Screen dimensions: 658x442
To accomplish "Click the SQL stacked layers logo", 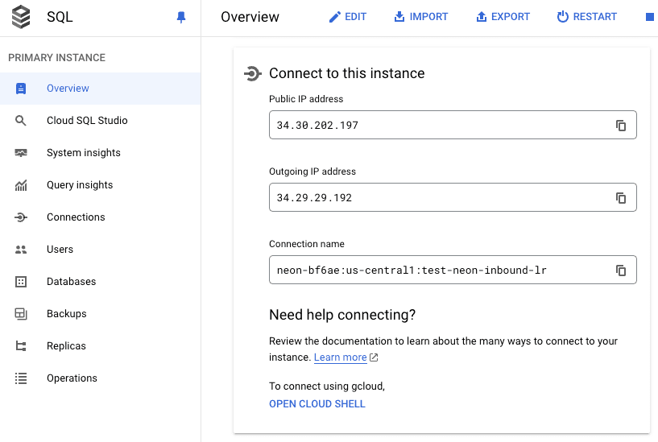I will point(21,17).
